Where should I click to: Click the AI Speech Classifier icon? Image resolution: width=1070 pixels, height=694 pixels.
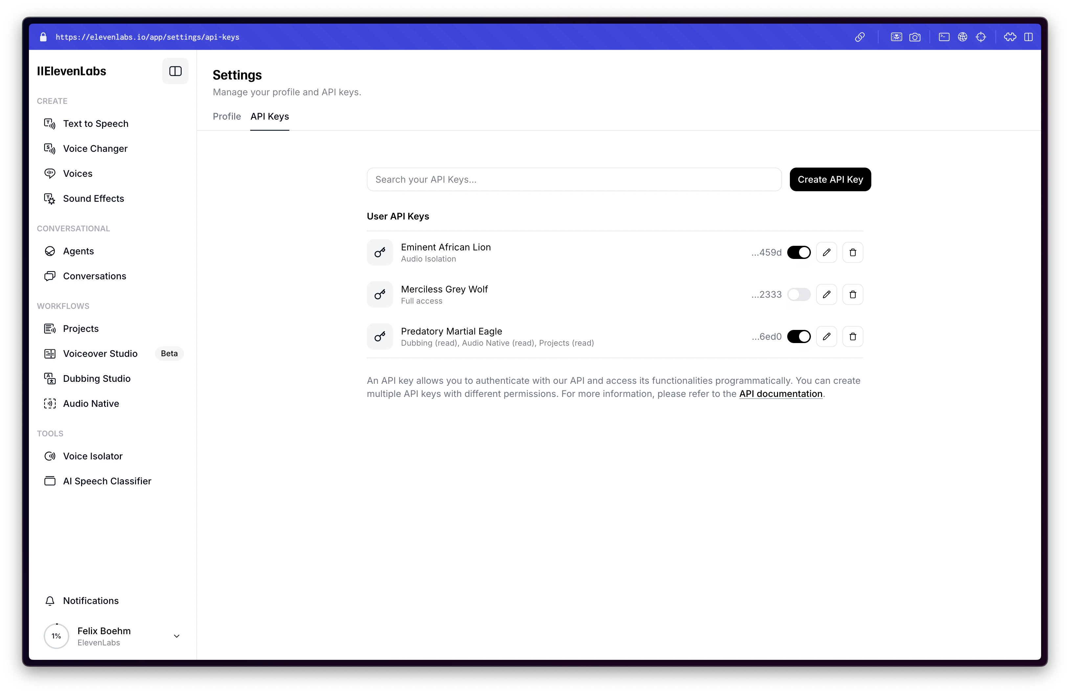click(50, 481)
